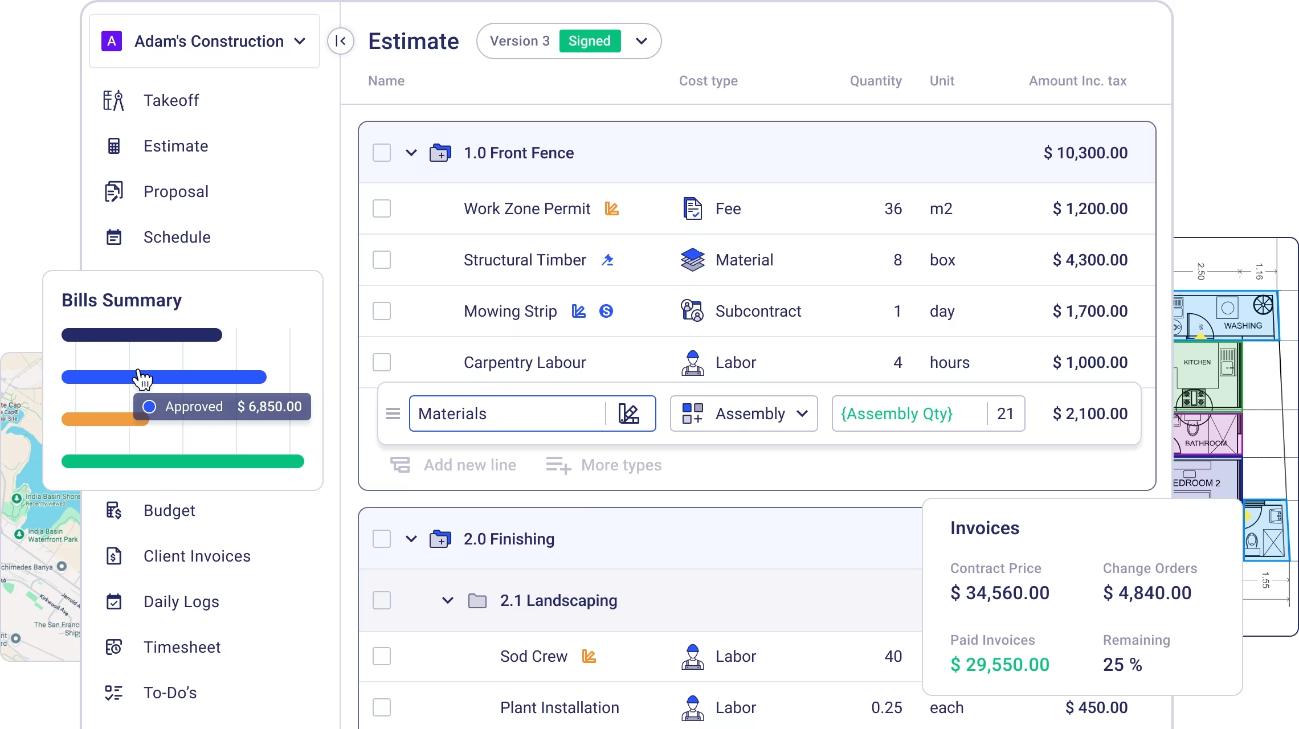This screenshot has height=729, width=1299.
Task: Open Client Invoices from the sidebar menu
Action: point(197,556)
